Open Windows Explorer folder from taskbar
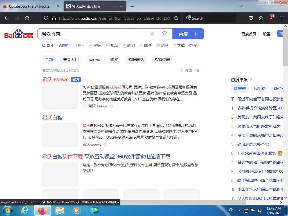The height and width of the screenshot is (216, 288). pos(60,211)
